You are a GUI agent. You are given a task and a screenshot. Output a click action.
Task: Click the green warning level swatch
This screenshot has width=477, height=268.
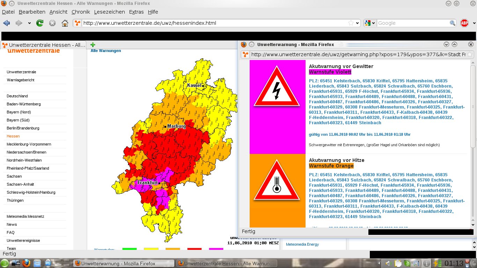pyautogui.click(x=129, y=249)
